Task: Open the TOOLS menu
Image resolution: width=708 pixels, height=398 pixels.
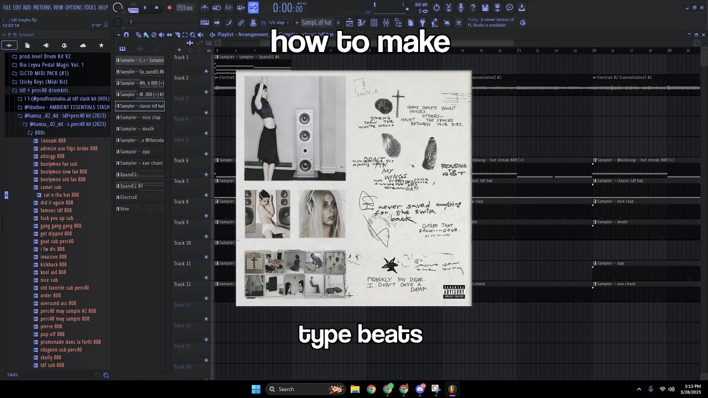Action: [x=90, y=8]
